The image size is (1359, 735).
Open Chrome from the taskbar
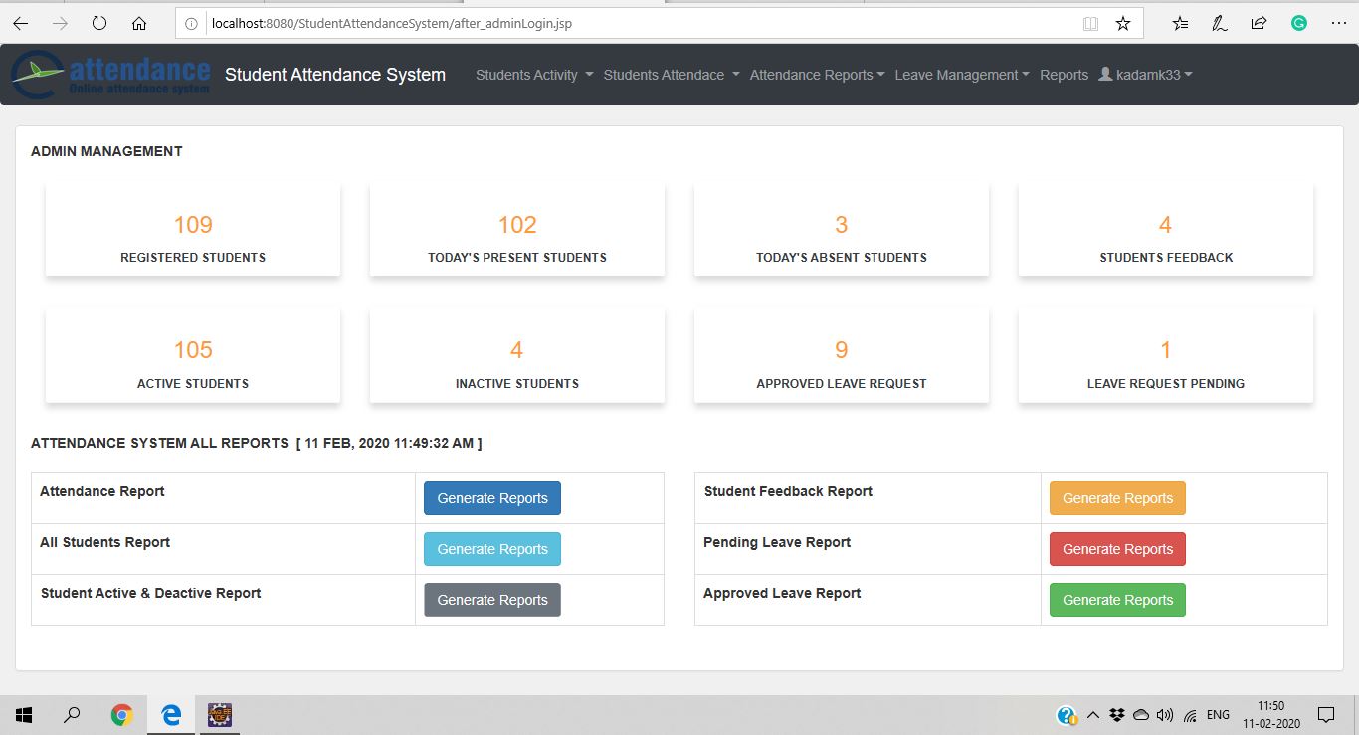tap(122, 714)
